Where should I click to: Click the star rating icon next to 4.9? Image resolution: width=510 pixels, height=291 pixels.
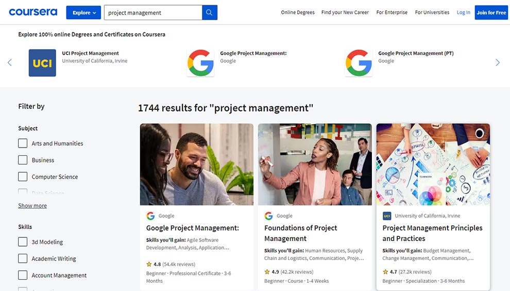[x=267, y=272]
